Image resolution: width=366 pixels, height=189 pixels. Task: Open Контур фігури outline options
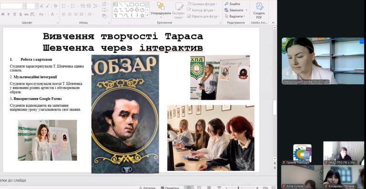point(201,10)
